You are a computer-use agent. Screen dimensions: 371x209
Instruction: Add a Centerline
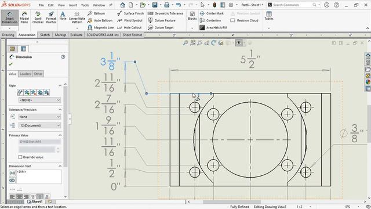210,21
